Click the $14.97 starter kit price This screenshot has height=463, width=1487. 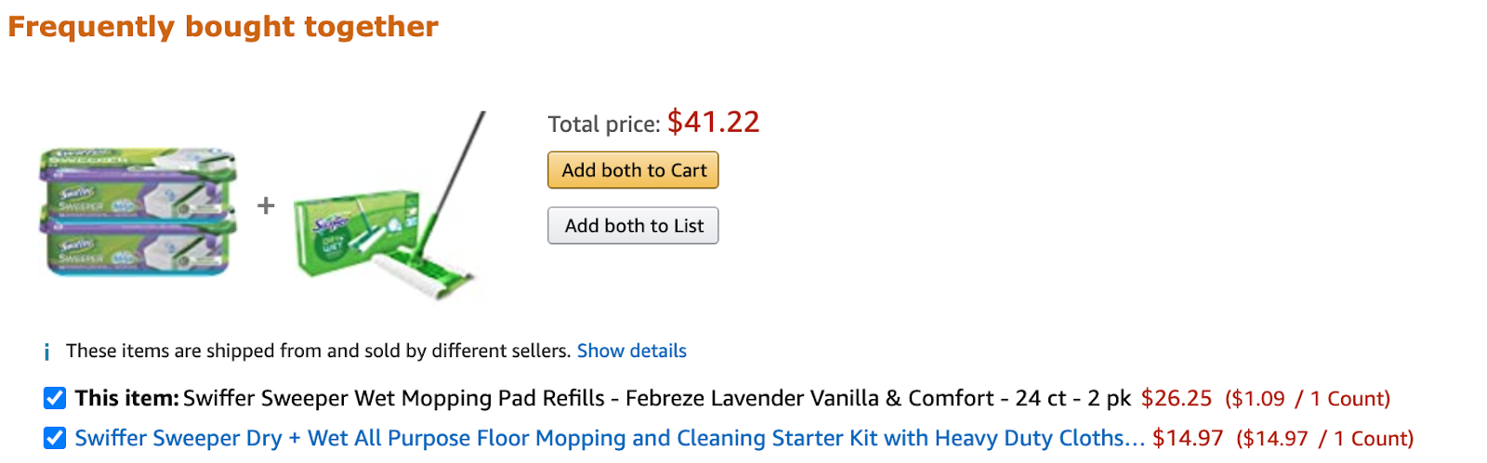1187,438
